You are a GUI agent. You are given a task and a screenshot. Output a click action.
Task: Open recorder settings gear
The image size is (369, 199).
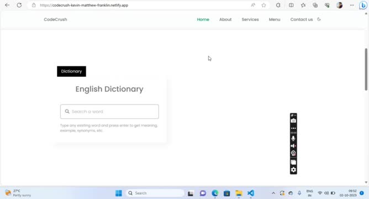293,170
